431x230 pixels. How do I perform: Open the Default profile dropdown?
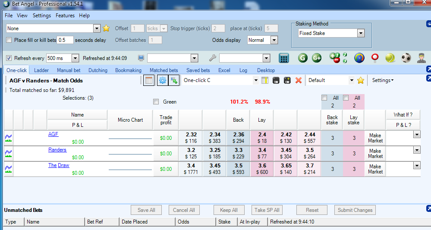pos(352,81)
